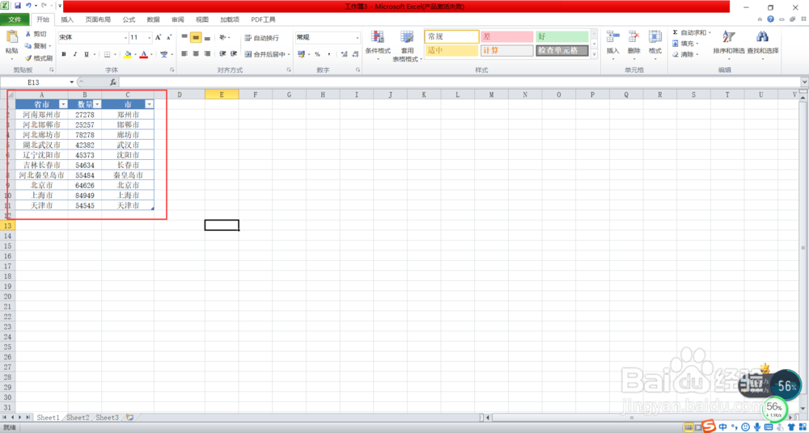Screen dimensions: 809x433
Task: Switch to Sheet2 tab
Action: pos(78,417)
